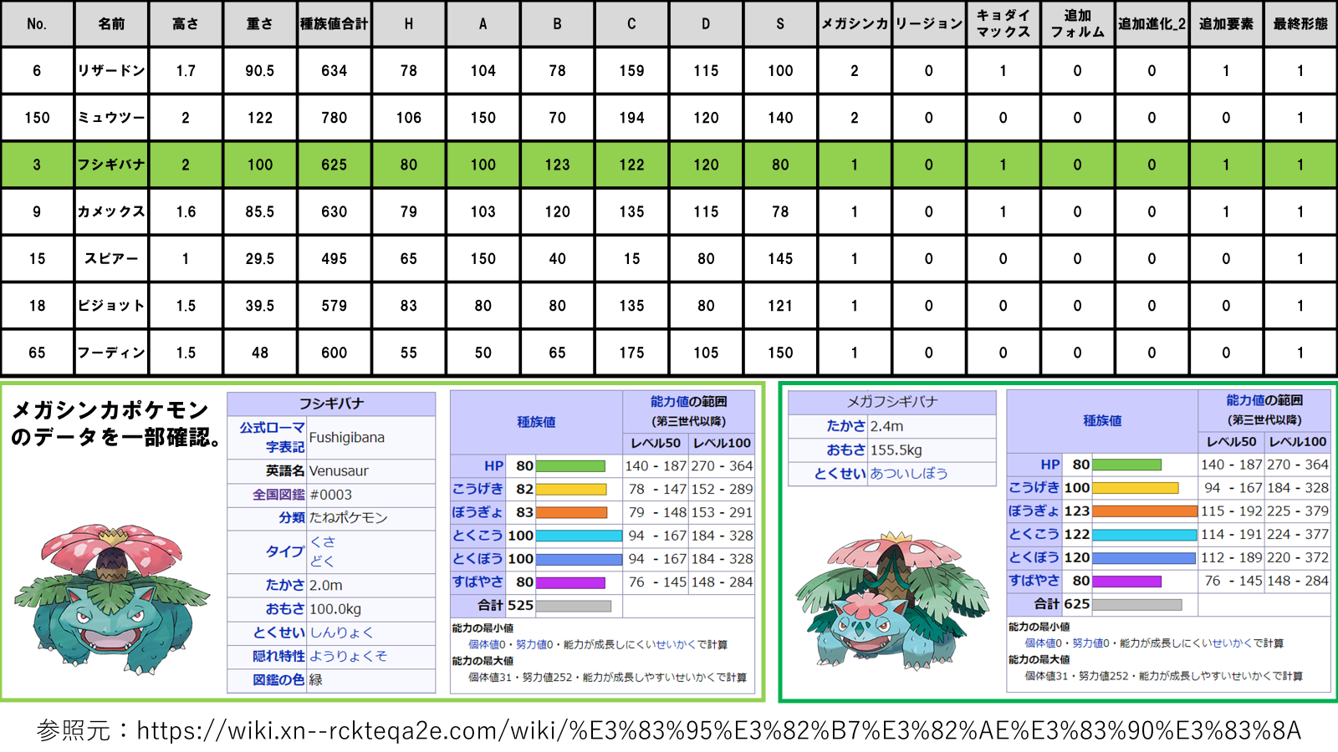The width and height of the screenshot is (1338, 752).
Task: Open the しんりょく ability link
Action: pyautogui.click(x=342, y=633)
